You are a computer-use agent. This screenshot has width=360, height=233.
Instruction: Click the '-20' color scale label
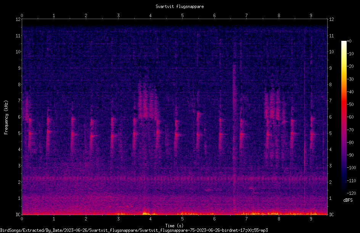pos(350,66)
